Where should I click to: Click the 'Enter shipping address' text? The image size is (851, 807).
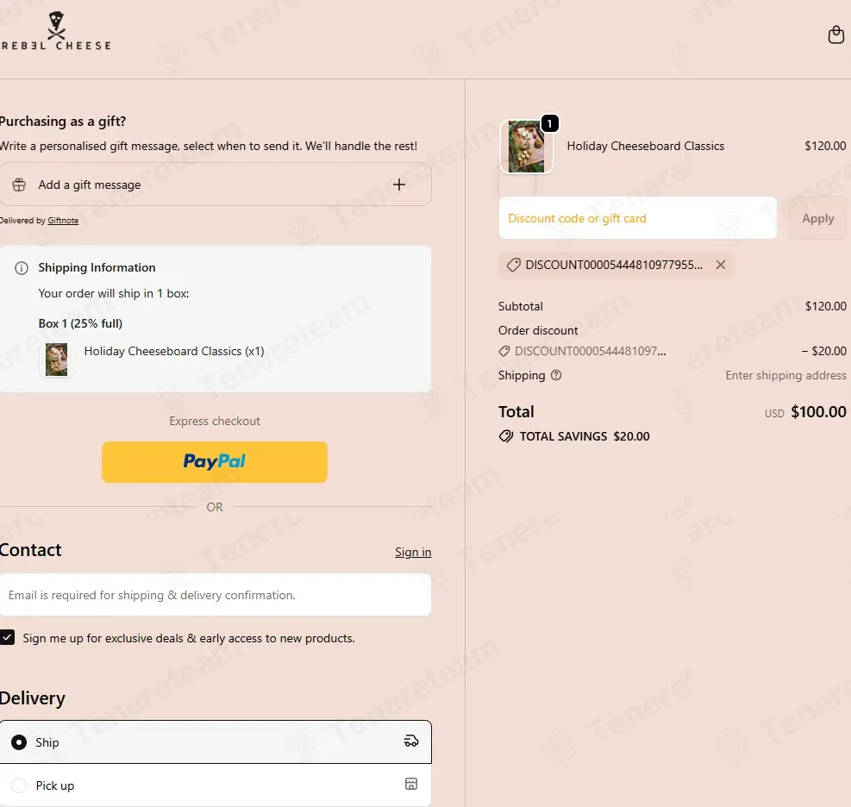[x=785, y=376]
